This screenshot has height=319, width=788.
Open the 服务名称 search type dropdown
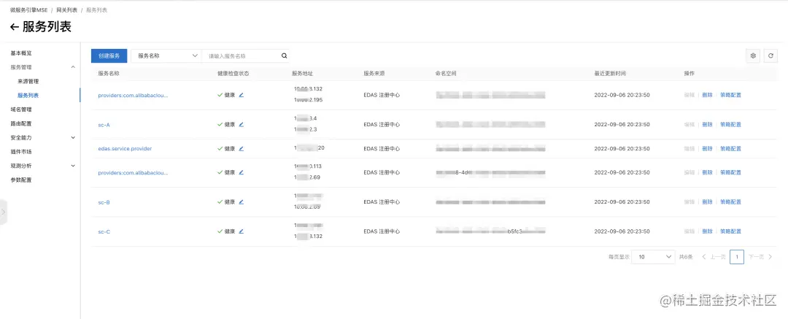[x=166, y=56]
